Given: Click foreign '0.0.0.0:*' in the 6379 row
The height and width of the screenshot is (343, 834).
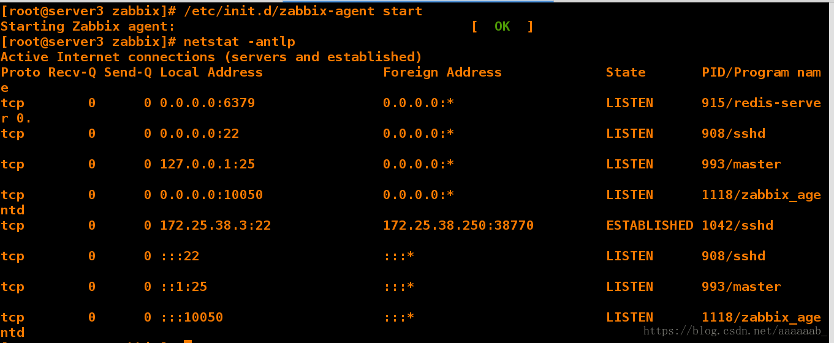Looking at the screenshot, I should 419,103.
